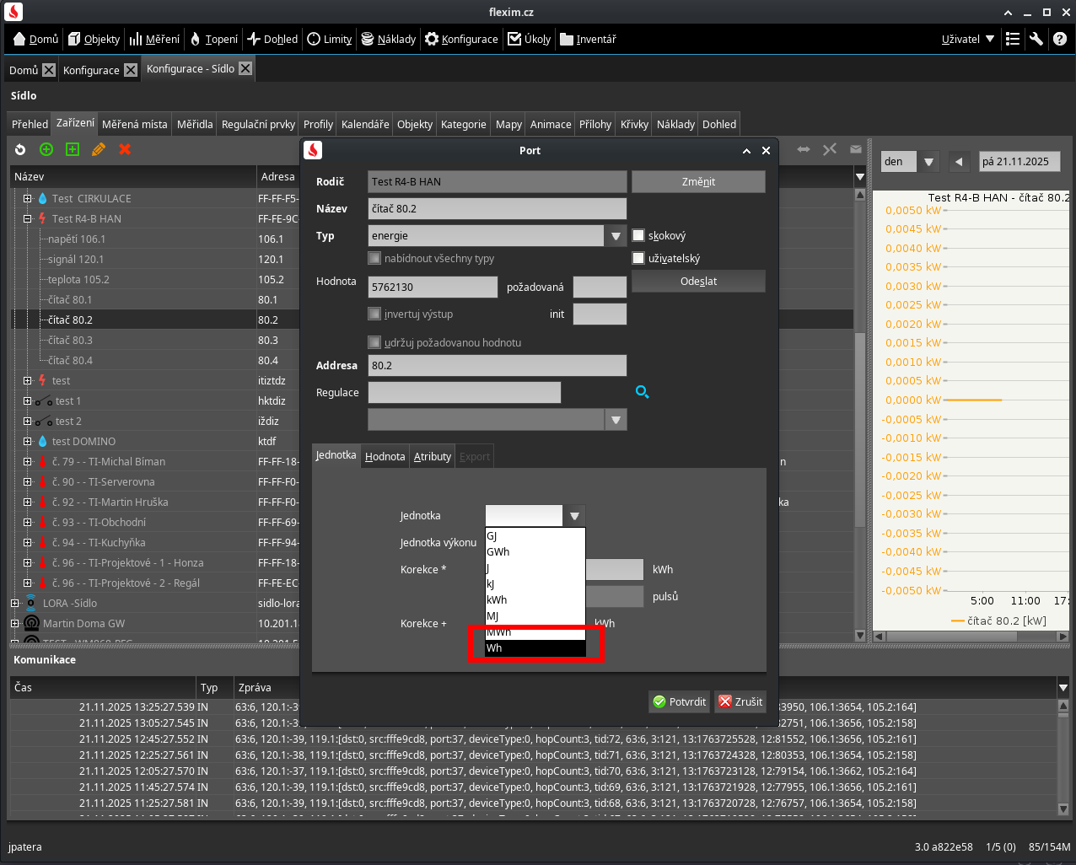Open the help question mark icon
Image resolution: width=1076 pixels, height=865 pixels.
pos(1060,39)
